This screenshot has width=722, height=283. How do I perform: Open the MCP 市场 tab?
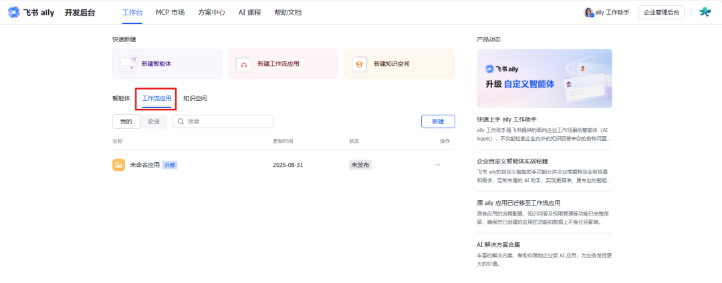click(x=170, y=13)
